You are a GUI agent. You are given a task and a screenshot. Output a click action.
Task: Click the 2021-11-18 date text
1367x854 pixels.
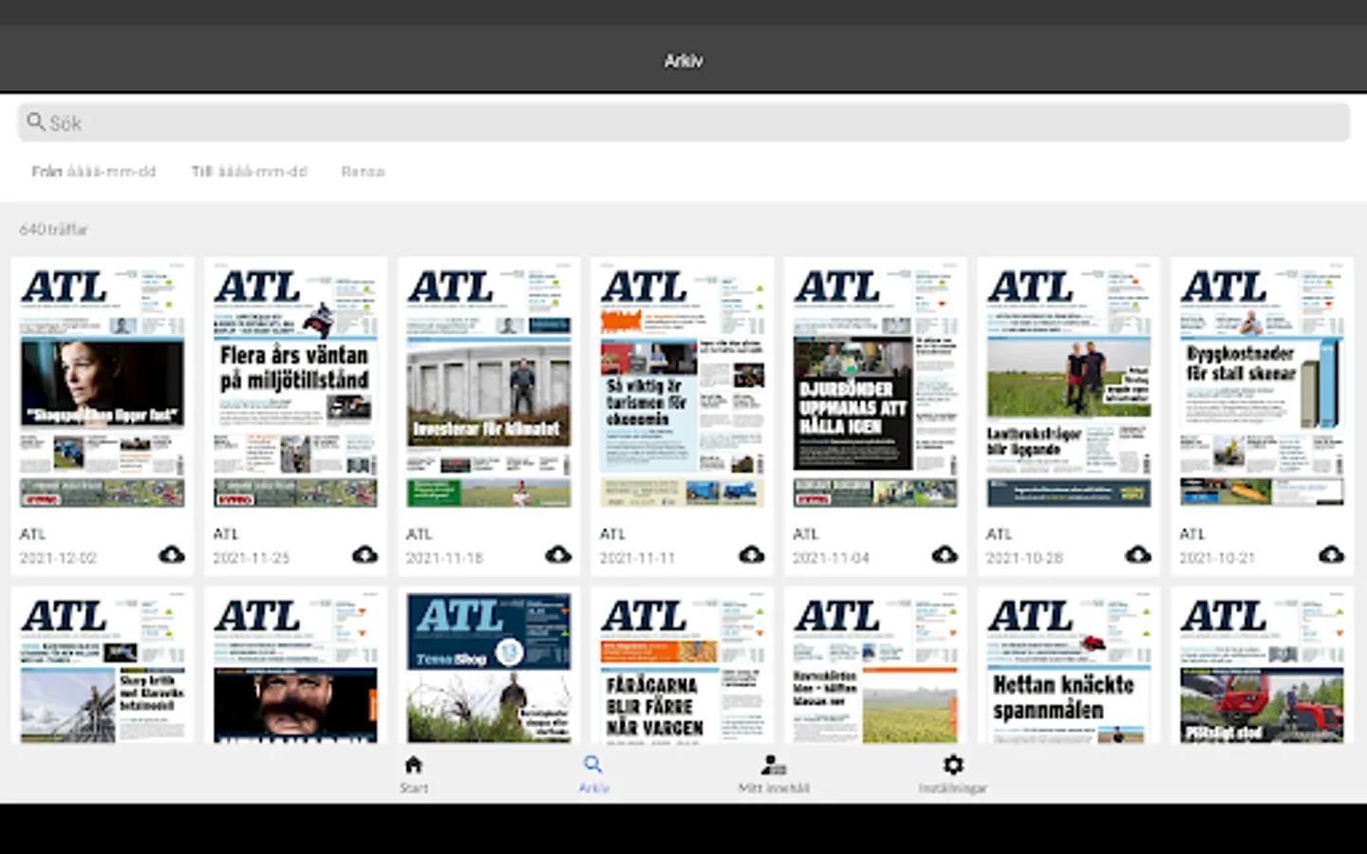(x=444, y=558)
